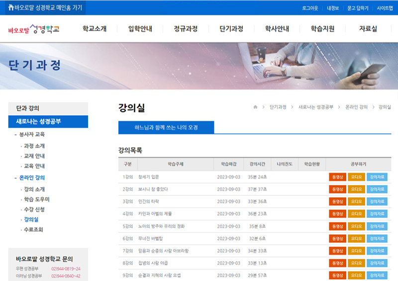Click 단기과정 in the breadcrumb
Viewport: 398px width, 281px height.
[278, 107]
